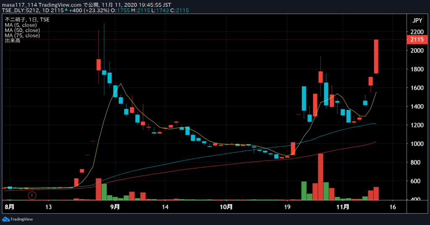
Task: Click the 8月 date axis label
Action: (x=9, y=207)
